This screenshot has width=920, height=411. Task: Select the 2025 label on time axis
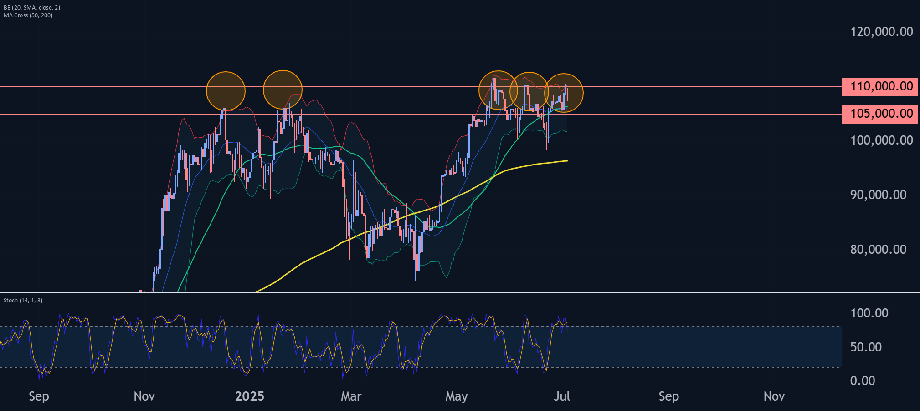[x=250, y=396]
